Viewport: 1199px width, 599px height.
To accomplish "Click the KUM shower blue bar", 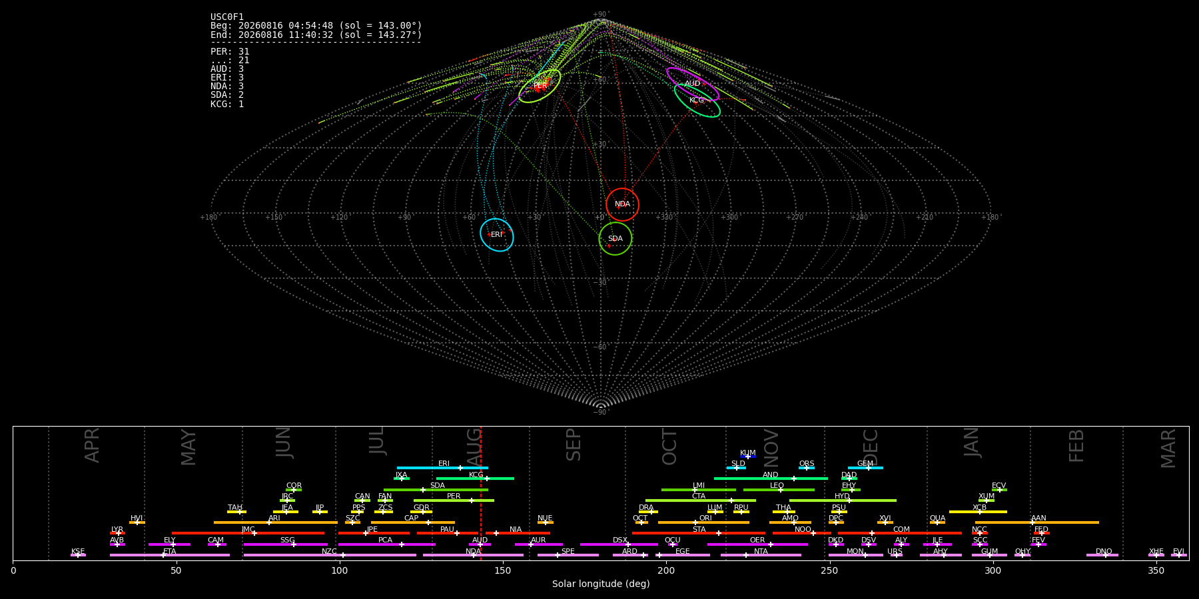I will [x=748, y=457].
